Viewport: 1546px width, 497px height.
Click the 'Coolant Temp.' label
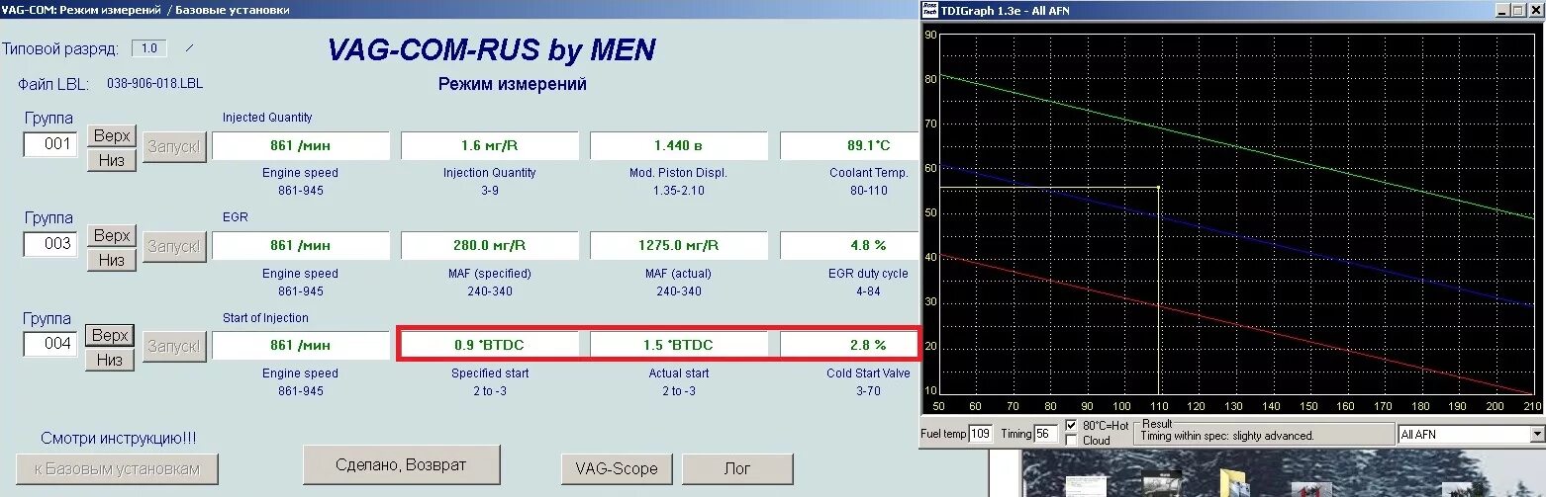click(x=868, y=173)
